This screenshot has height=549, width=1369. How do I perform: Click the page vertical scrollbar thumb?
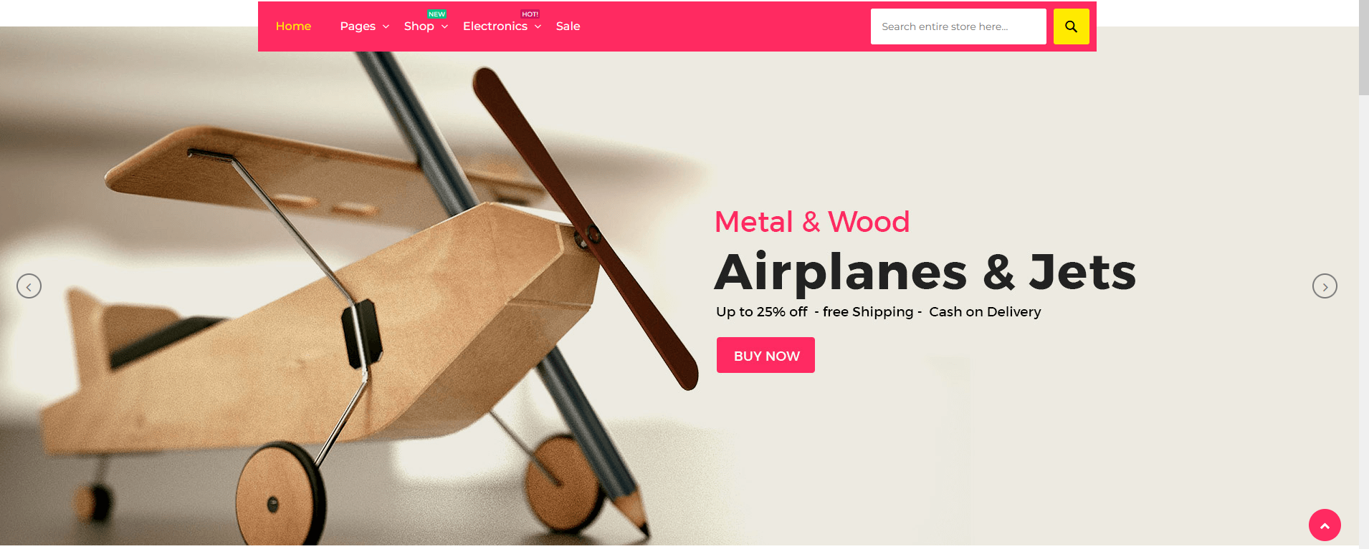[1363, 47]
